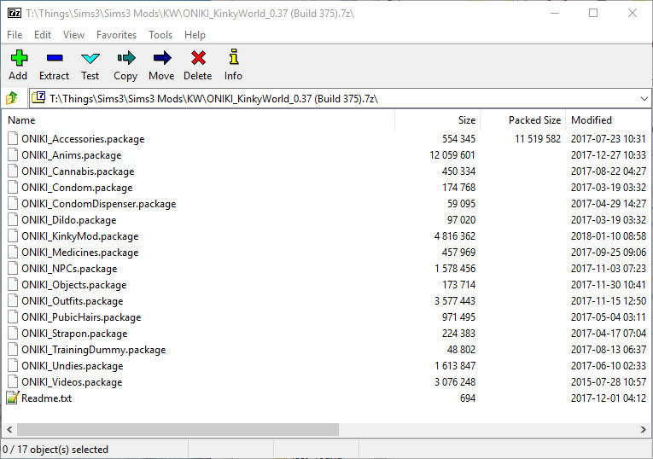Click the Add toolbar icon
The height and width of the screenshot is (459, 653).
(x=19, y=58)
